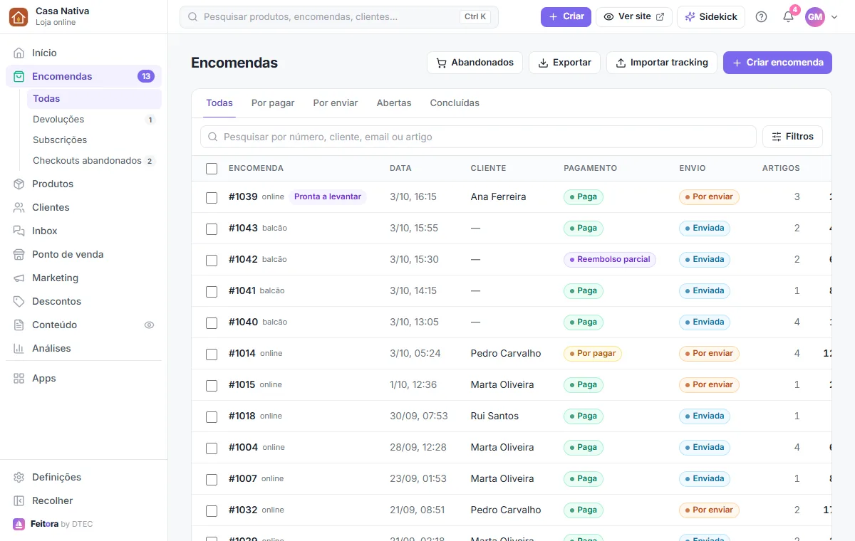Switch to the Por pagar tab
Image resolution: width=855 pixels, height=541 pixels.
pos(273,103)
